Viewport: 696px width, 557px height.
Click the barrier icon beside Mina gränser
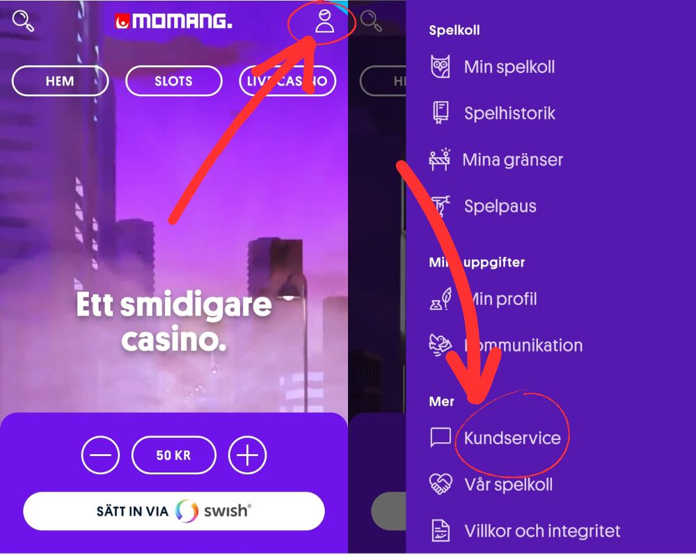tap(440, 159)
